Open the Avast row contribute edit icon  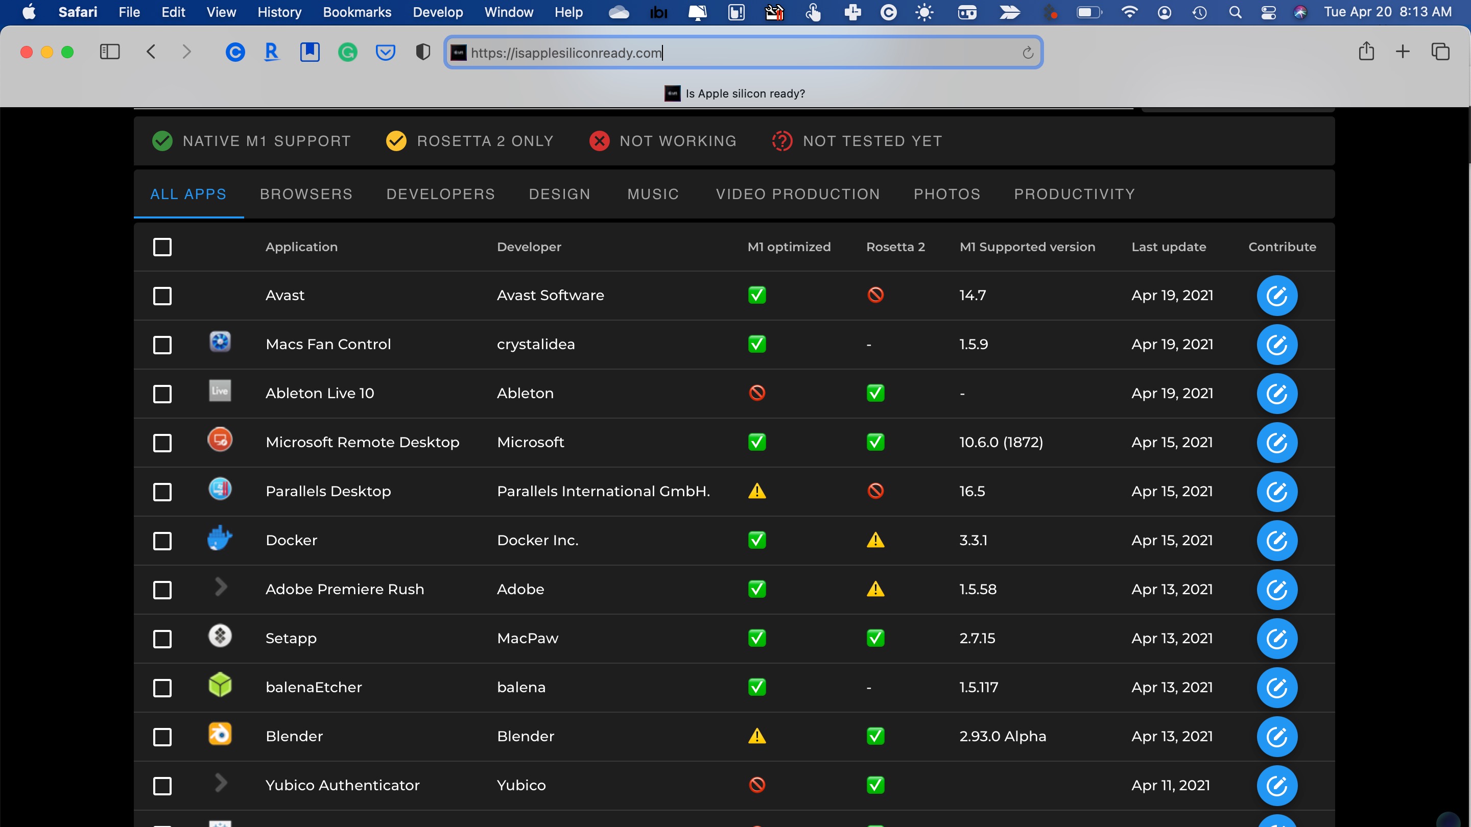pyautogui.click(x=1277, y=296)
